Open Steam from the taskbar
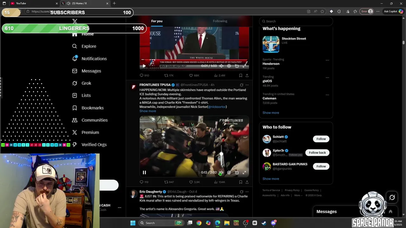The image size is (406, 228). click(264, 223)
